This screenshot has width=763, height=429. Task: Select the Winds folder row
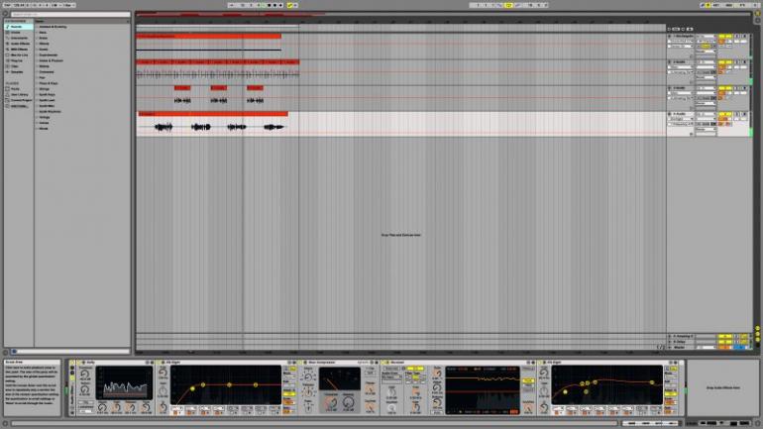coord(81,129)
